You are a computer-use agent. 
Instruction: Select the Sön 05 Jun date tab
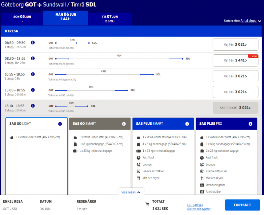tap(22, 18)
